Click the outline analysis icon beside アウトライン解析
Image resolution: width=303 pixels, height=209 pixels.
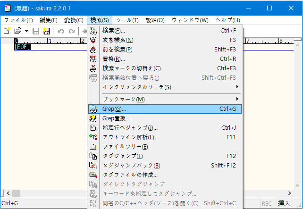click(x=93, y=137)
